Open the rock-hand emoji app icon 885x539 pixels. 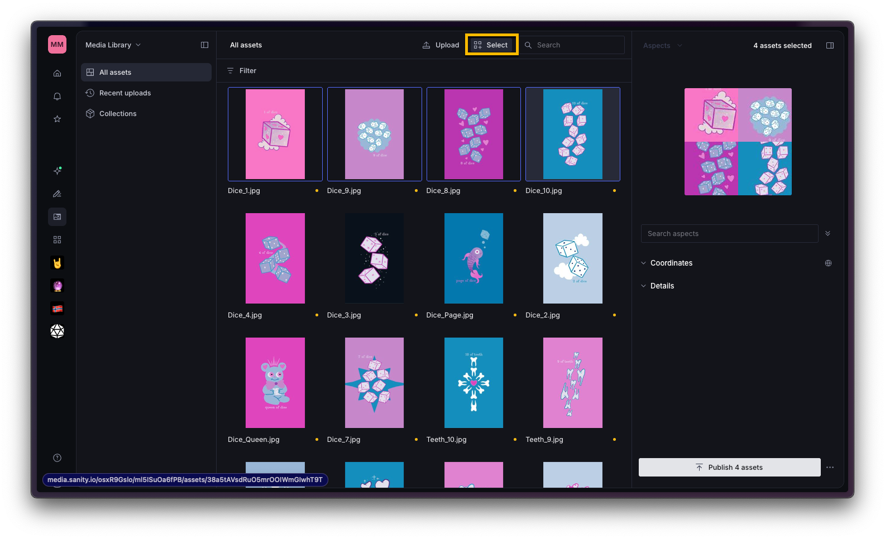click(57, 263)
